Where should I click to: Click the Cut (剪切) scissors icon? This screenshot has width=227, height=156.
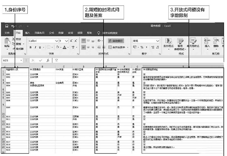click(14, 39)
